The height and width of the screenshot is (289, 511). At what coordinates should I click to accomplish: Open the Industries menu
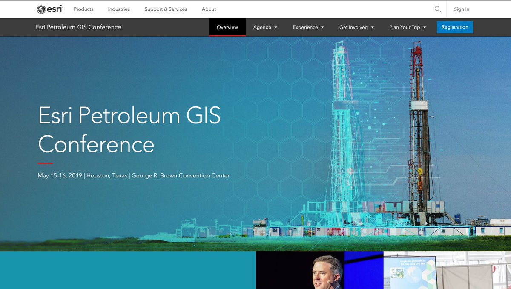coord(119,9)
